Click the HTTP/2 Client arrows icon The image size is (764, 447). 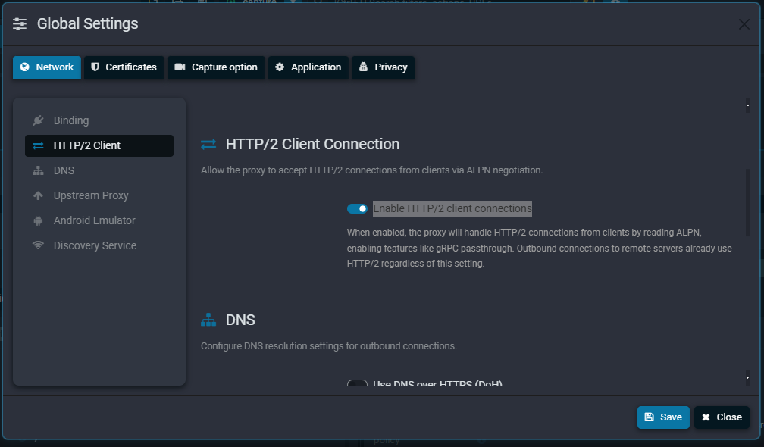tap(36, 145)
